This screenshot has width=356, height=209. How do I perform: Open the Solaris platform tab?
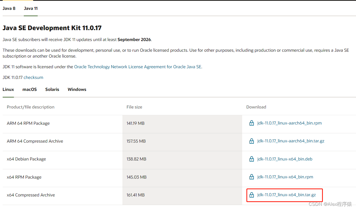(52, 89)
